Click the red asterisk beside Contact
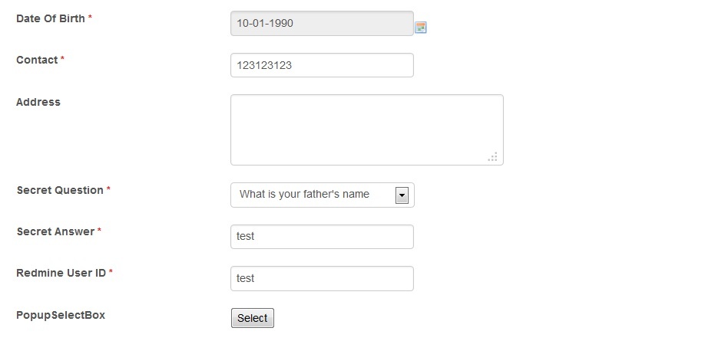 (62, 59)
